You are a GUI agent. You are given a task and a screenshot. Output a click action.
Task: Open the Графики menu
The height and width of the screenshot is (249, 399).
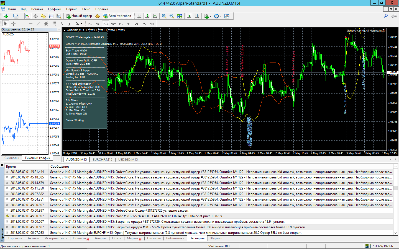(55, 9)
